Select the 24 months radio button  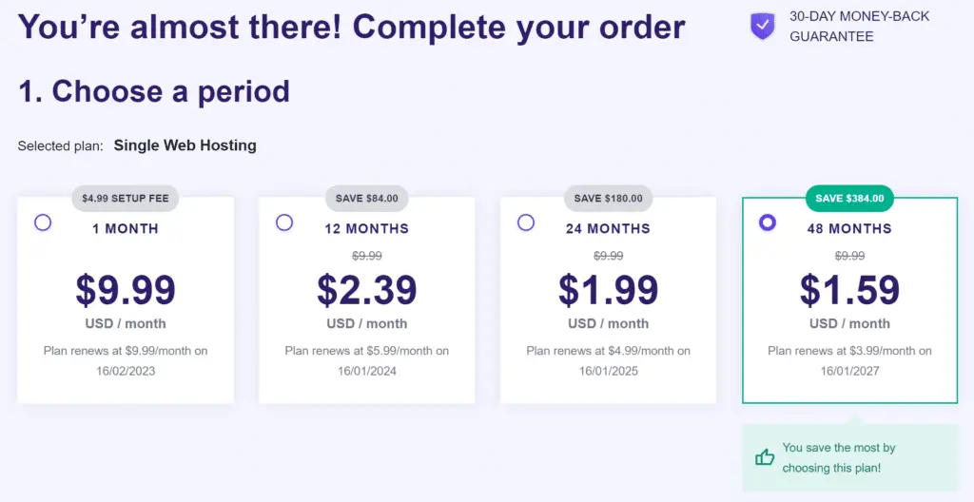click(526, 222)
